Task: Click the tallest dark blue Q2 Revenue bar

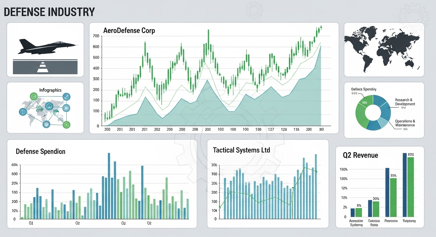Action: click(x=404, y=185)
